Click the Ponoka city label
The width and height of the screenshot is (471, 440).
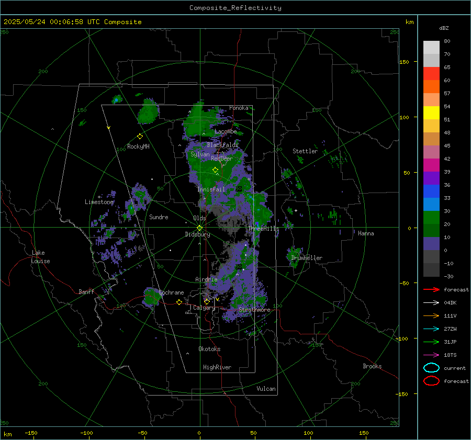[x=239, y=108]
